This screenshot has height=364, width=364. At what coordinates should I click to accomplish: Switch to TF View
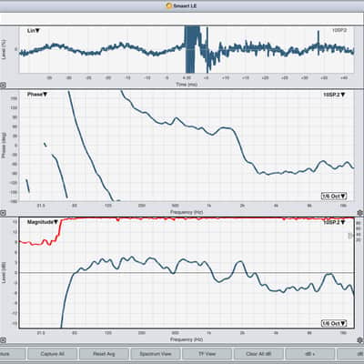pos(207,354)
